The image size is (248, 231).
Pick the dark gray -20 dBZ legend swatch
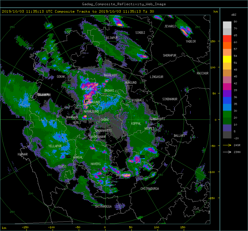227,135
